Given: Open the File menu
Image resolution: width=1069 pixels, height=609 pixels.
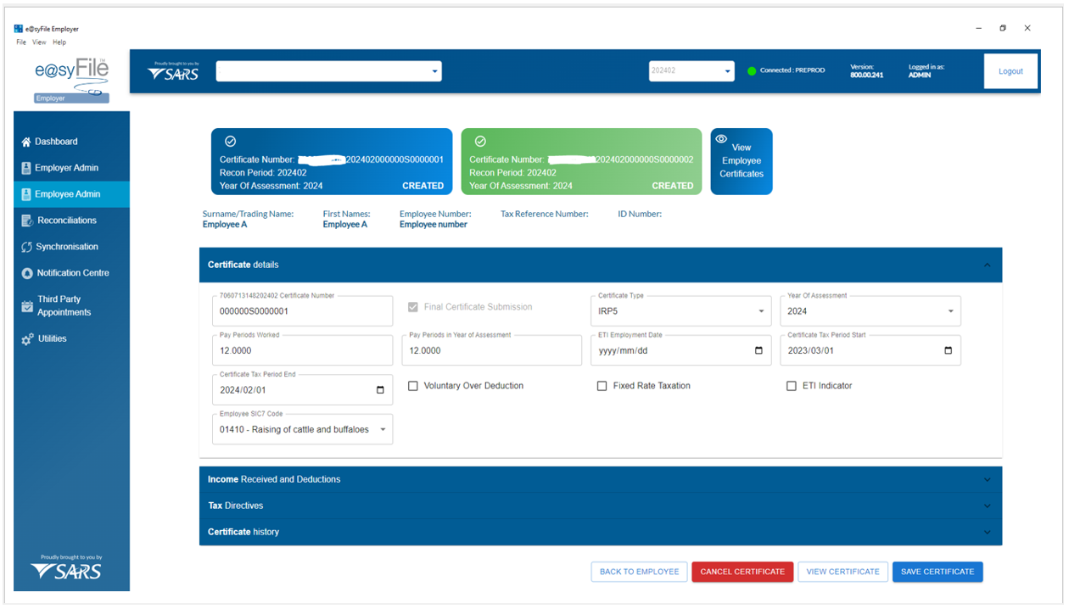Looking at the screenshot, I should (x=21, y=42).
